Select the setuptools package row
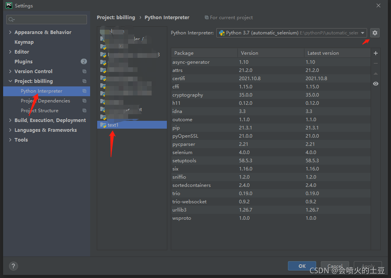Viewport: 391px width, 278px height. 271,161
